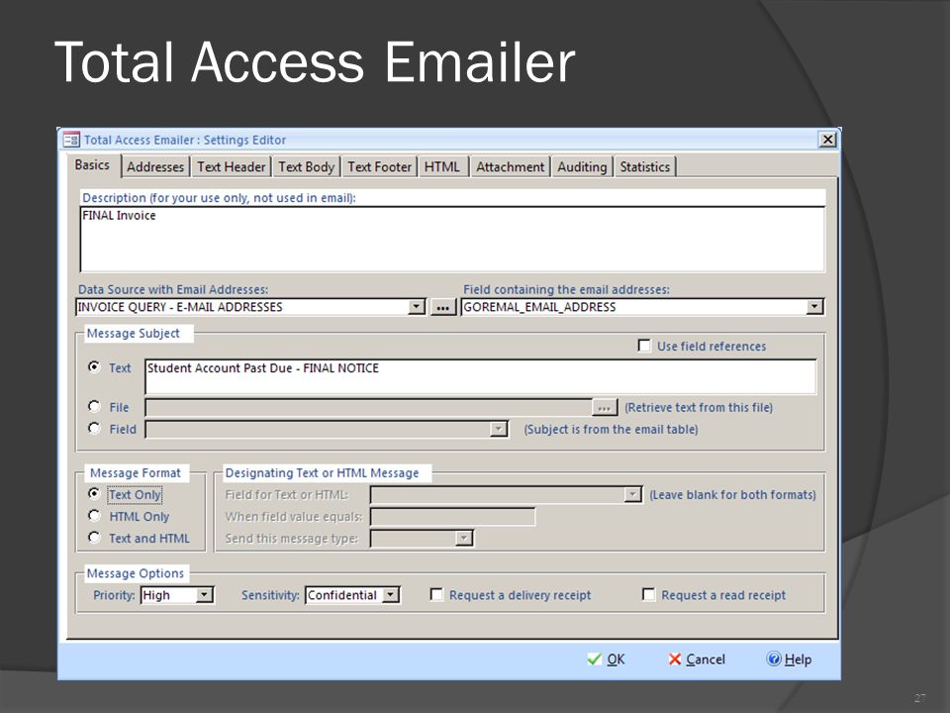950x713 pixels.
Task: Select the Field subject radio button
Action: pyautogui.click(x=94, y=428)
